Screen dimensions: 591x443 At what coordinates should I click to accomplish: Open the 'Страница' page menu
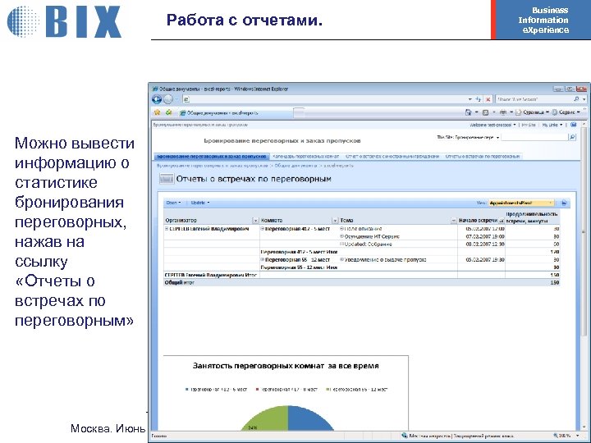coord(533,112)
